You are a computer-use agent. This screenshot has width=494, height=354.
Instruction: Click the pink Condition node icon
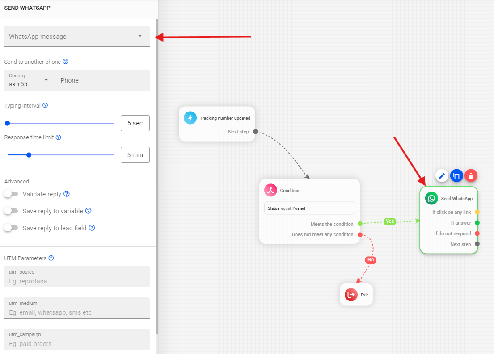click(x=270, y=190)
